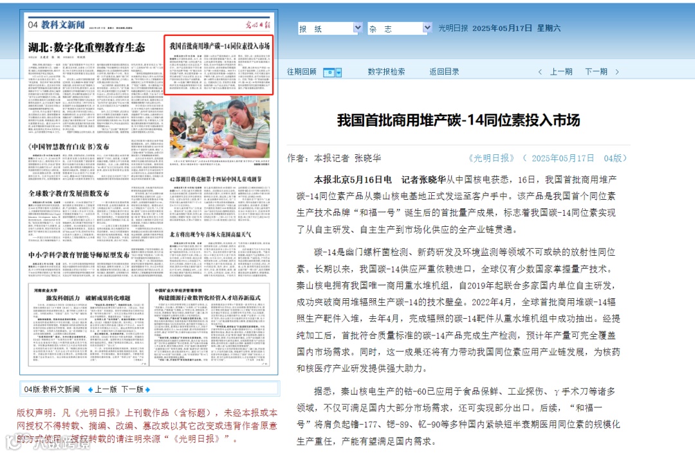
Task: Click the left chevron before 上一期
Action: coord(540,72)
